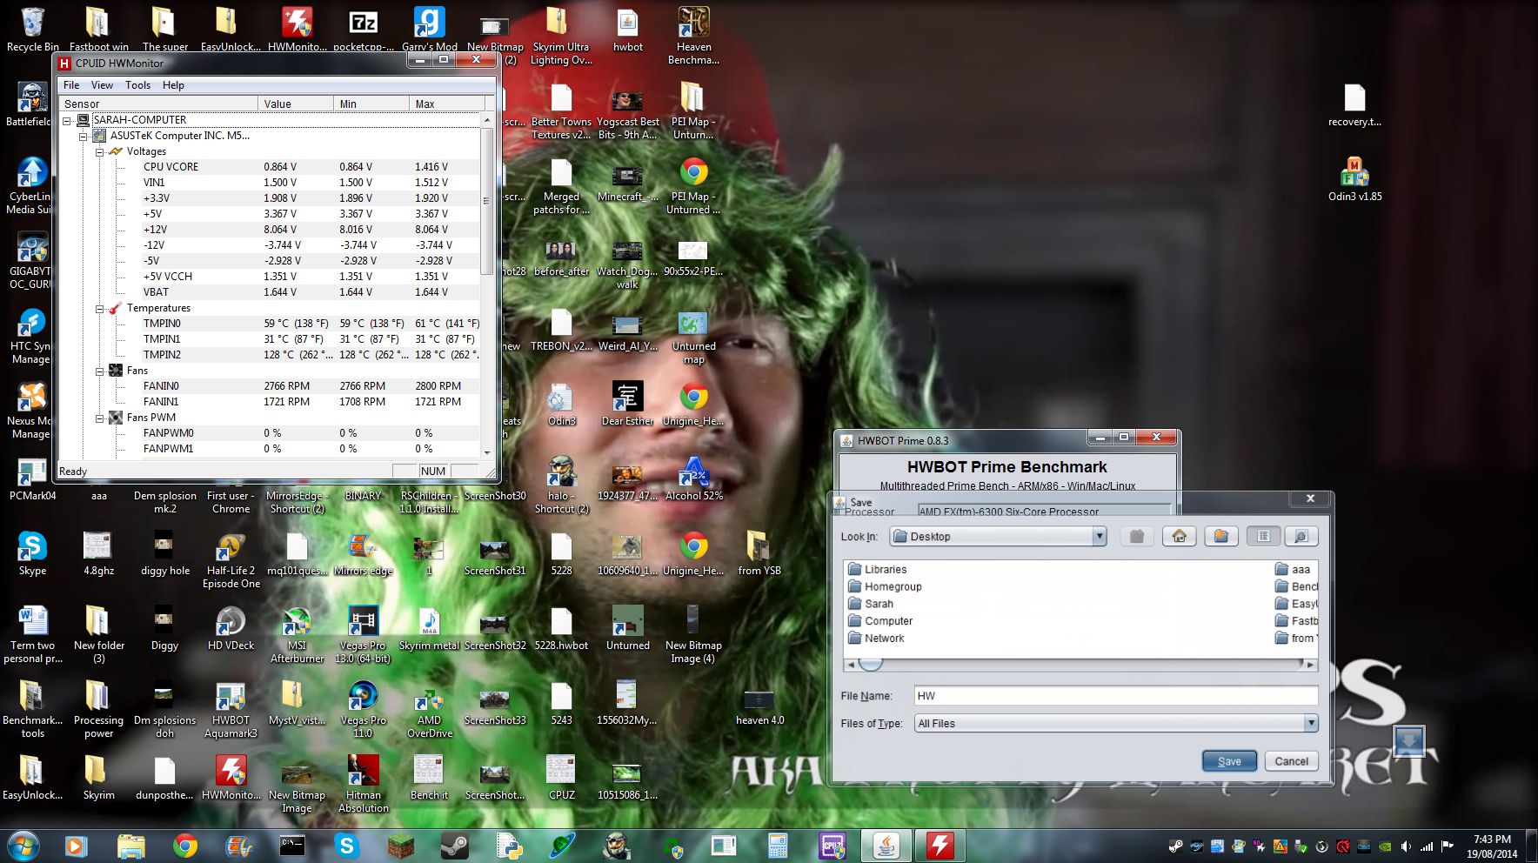Open the Dear Esther desktop shortcut

click(627, 403)
